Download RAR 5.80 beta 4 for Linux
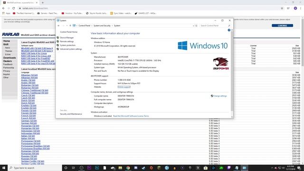The width and height of the screenshot is (304, 171). pos(34,53)
